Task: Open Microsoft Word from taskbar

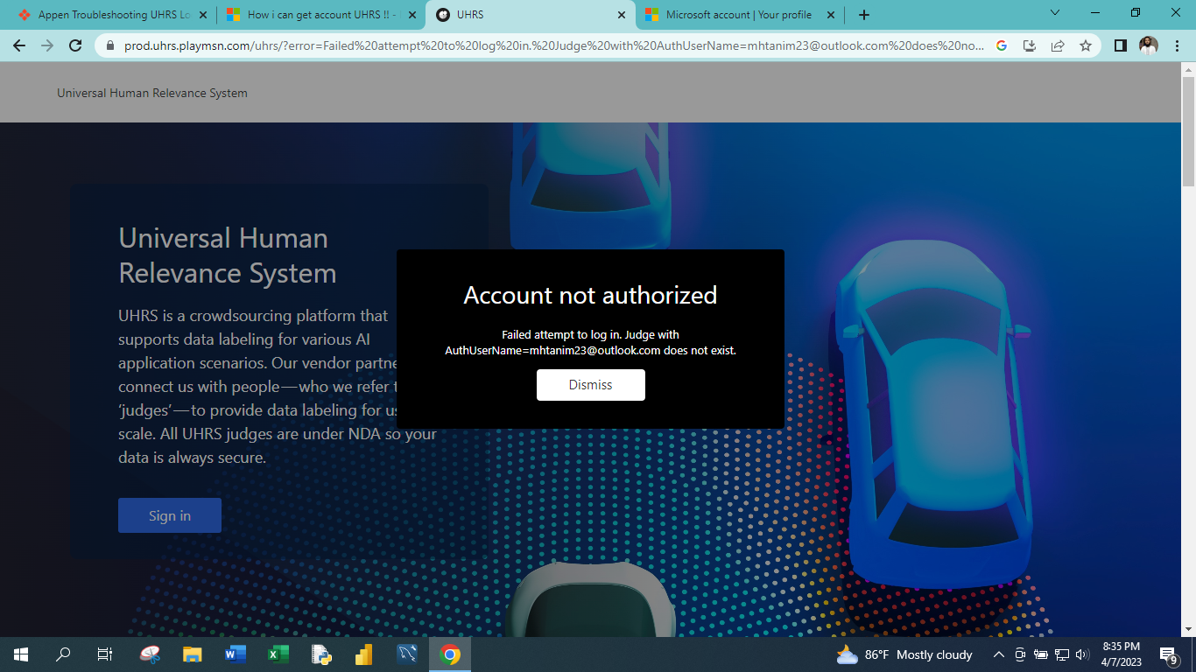Action: point(236,654)
